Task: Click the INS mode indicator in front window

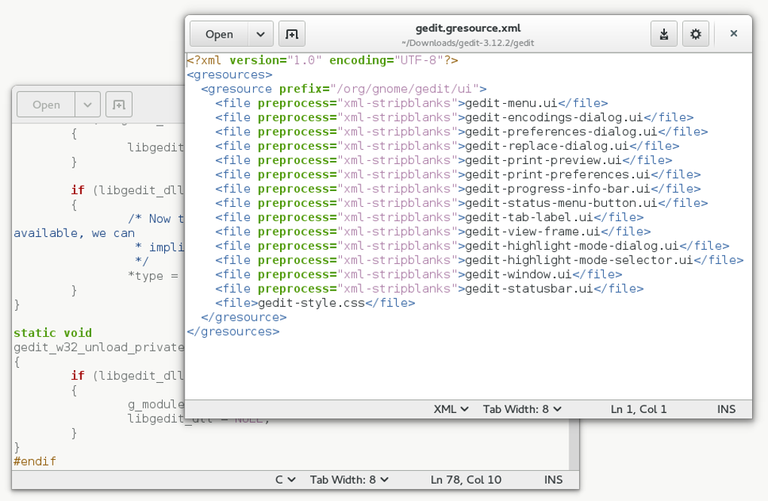Action: click(x=727, y=409)
